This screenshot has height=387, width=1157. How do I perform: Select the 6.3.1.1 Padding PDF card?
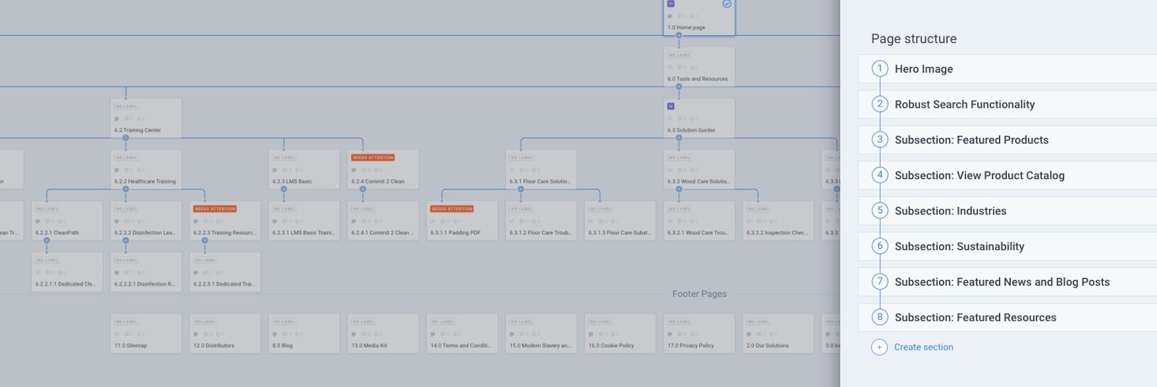tap(462, 221)
